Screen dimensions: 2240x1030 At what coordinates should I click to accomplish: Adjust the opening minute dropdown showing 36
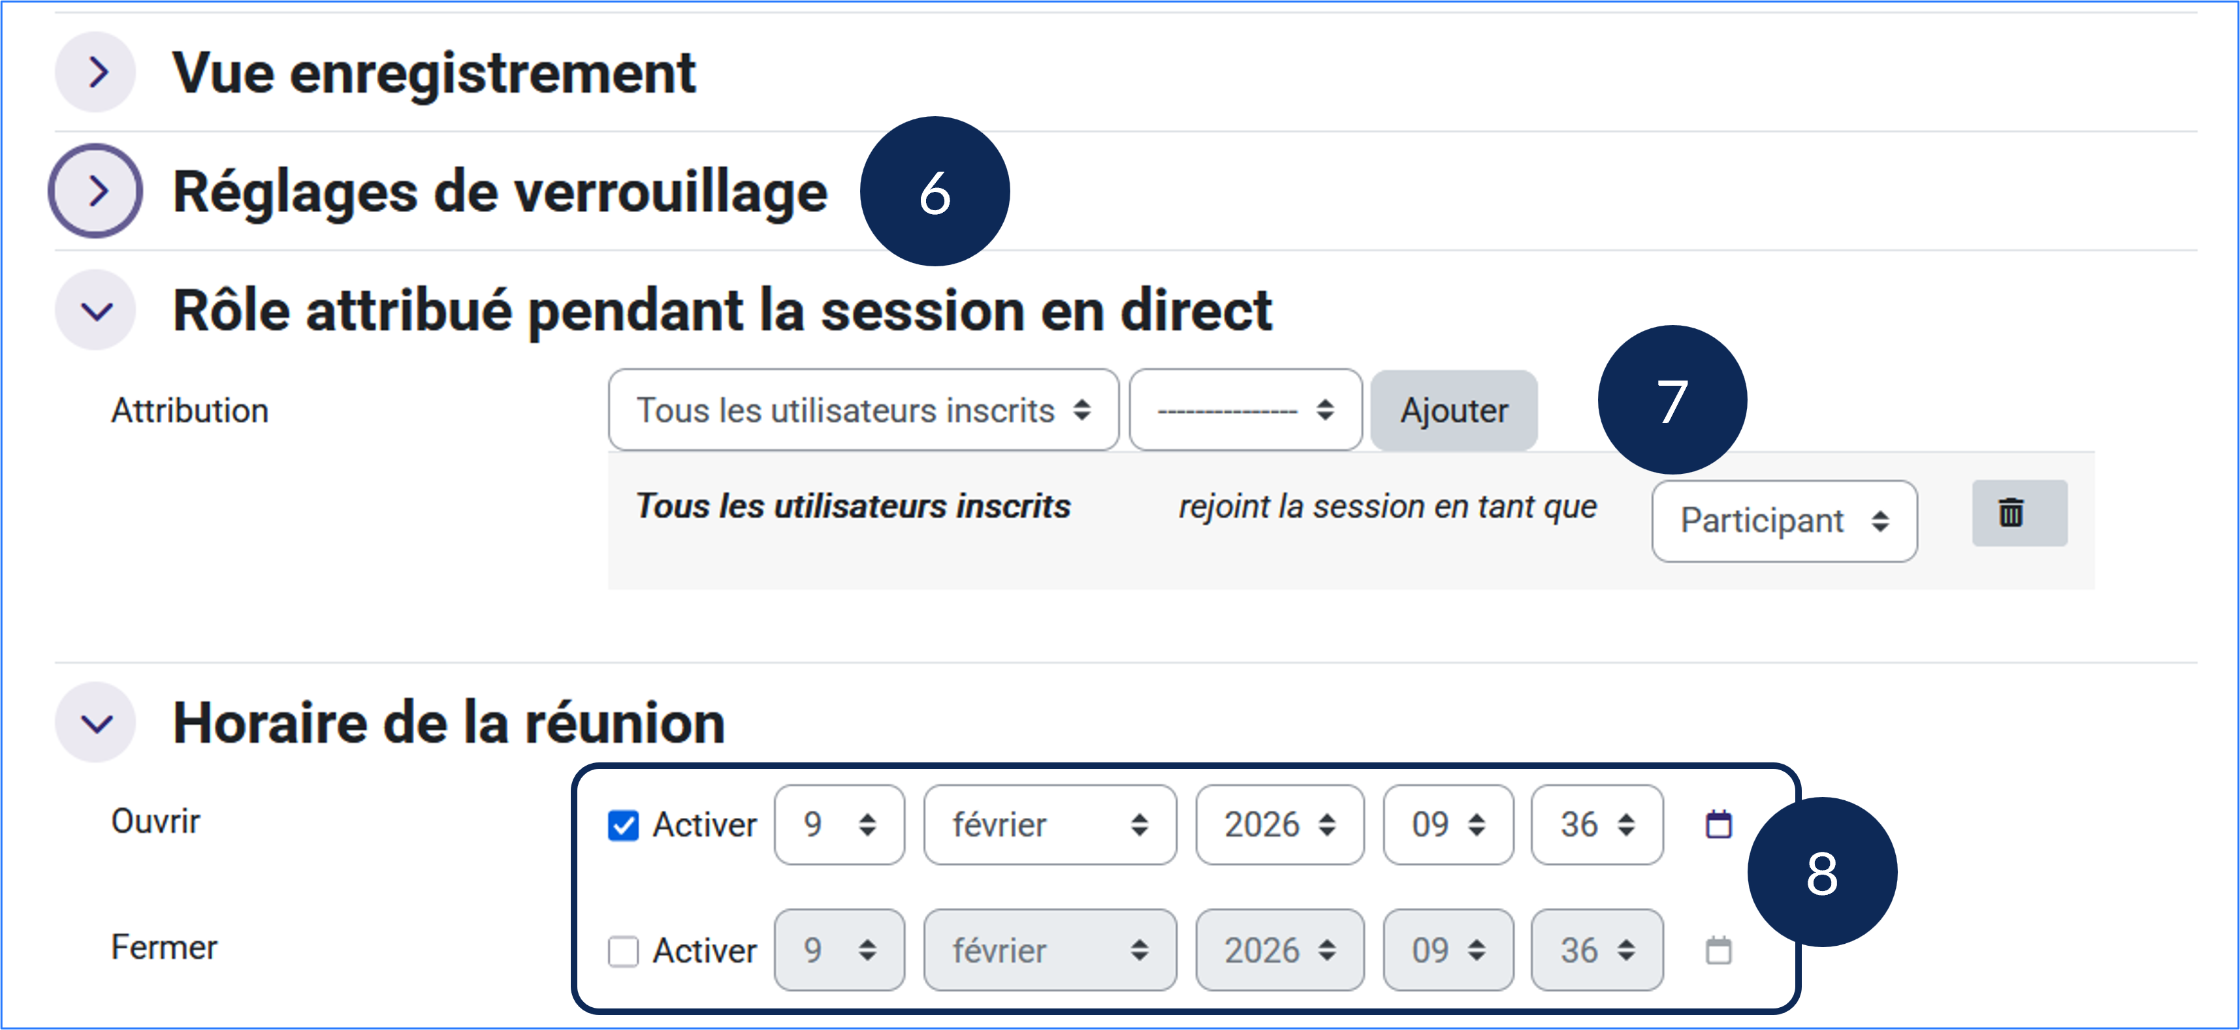pyautogui.click(x=1595, y=824)
